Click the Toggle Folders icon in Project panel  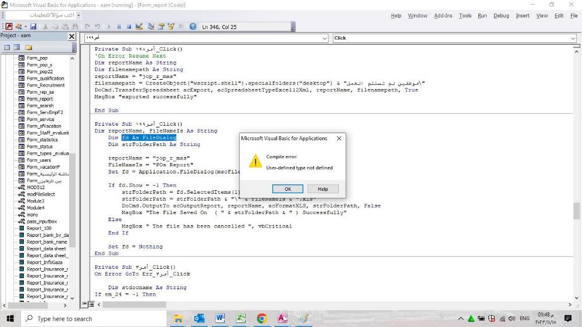(29, 47)
